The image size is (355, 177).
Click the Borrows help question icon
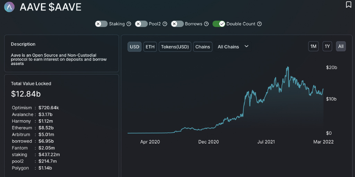click(206, 24)
